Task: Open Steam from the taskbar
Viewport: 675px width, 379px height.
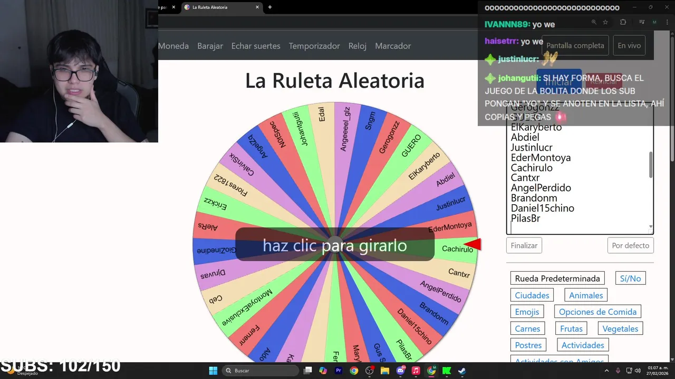Action: [462, 371]
